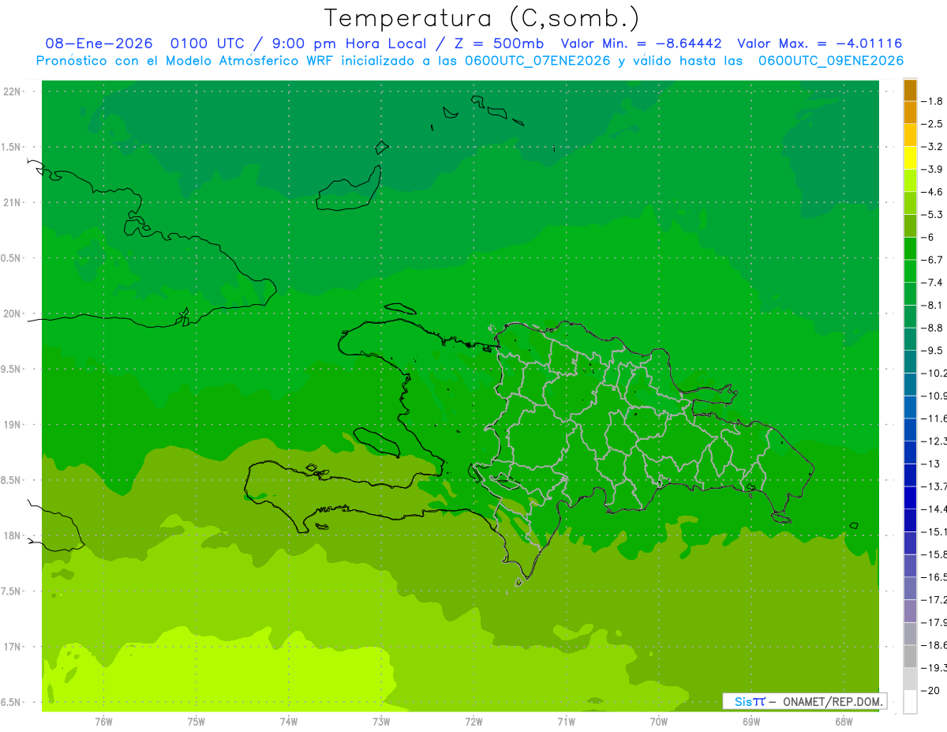Click the "Valor Max. = -4.01116" readout
947x732 pixels.
[x=819, y=44]
